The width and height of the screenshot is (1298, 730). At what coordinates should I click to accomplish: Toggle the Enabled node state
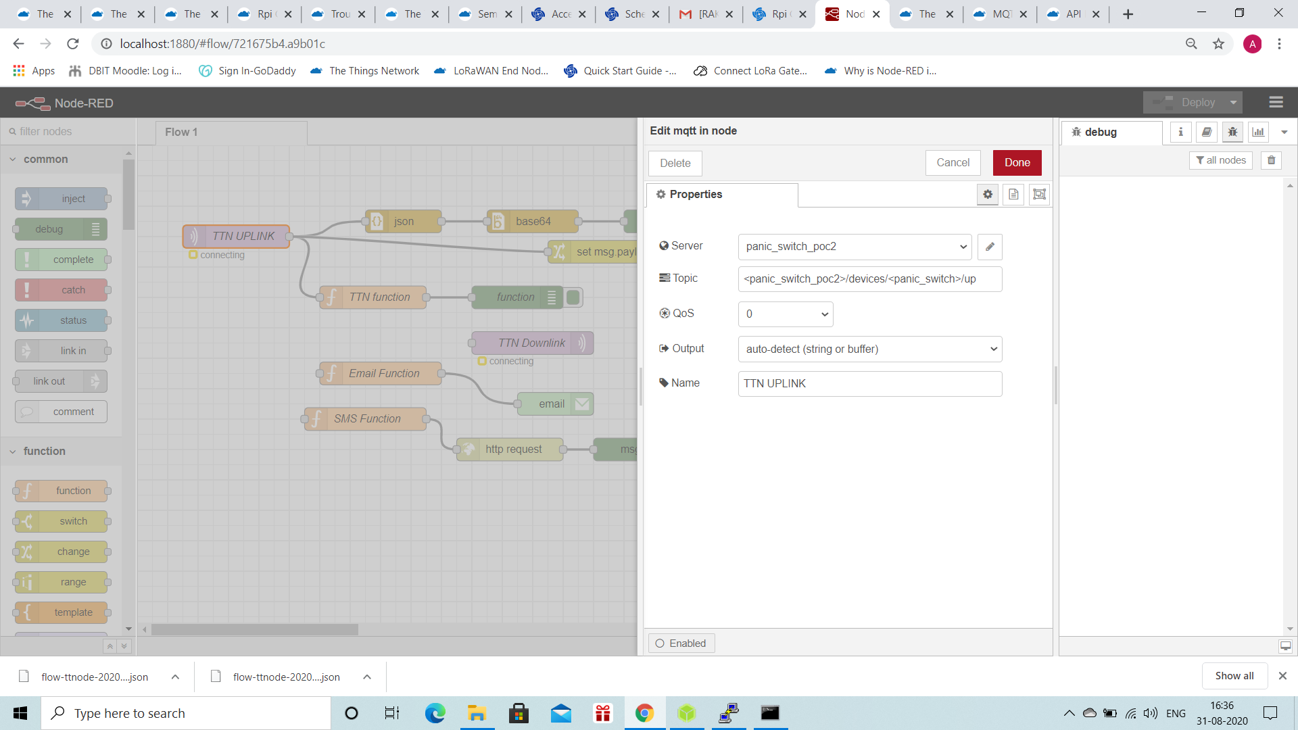[681, 643]
